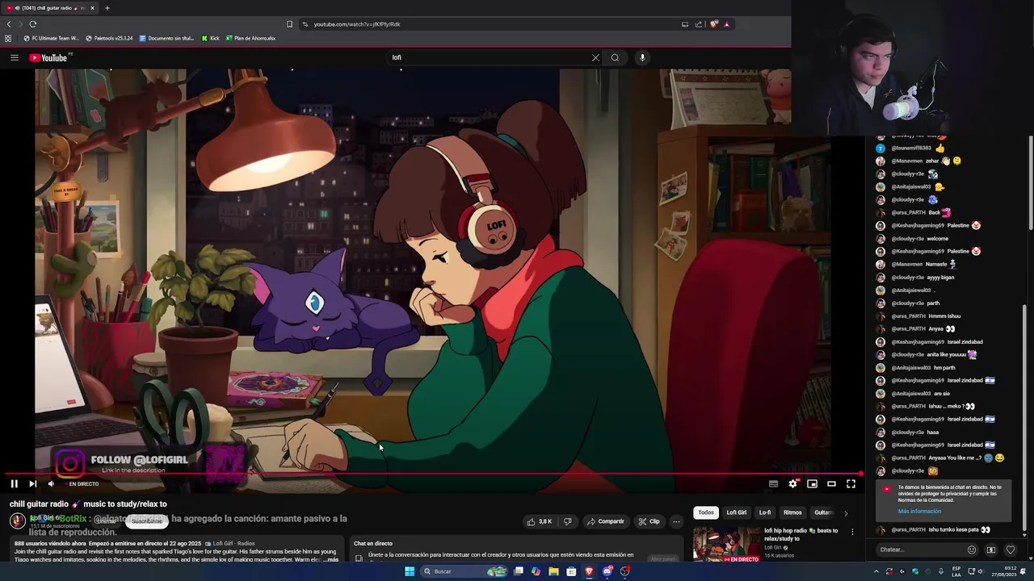The width and height of the screenshot is (1034, 581).
Task: Open browser apps grid icon
Action: click(8, 38)
